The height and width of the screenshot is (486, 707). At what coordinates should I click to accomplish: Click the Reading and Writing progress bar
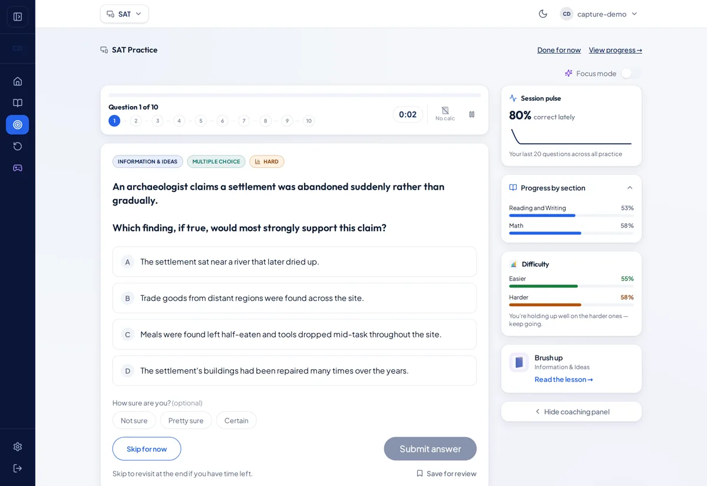point(571,216)
